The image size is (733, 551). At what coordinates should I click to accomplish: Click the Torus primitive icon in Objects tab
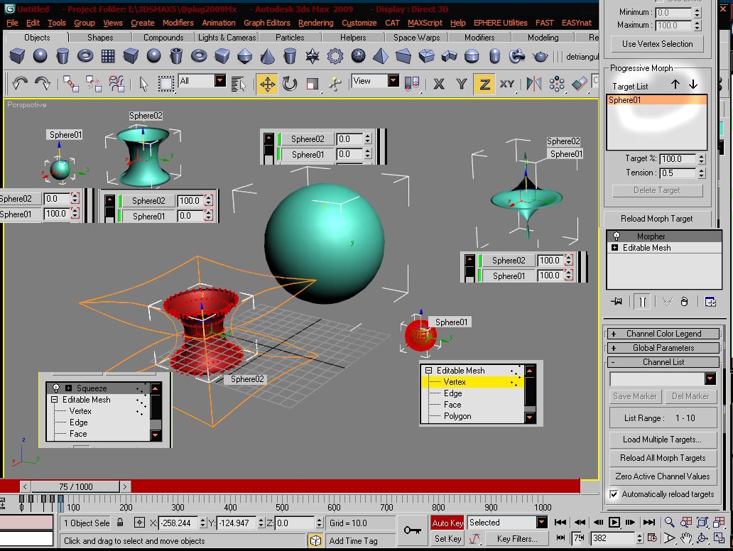coord(85,57)
